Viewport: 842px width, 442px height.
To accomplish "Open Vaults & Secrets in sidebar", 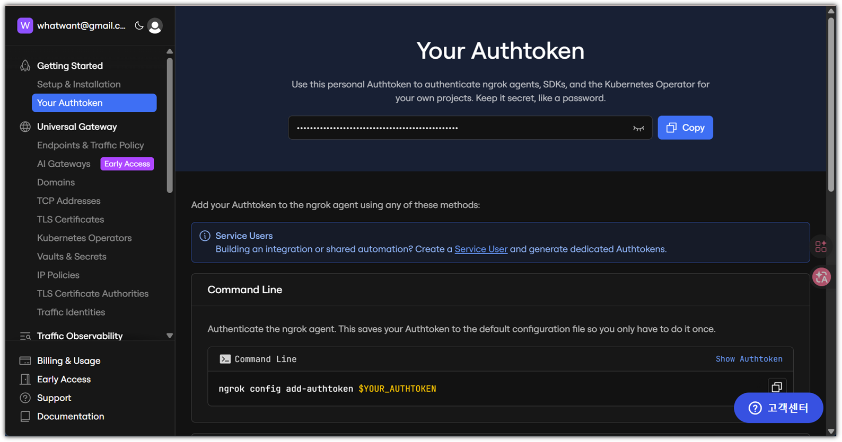I will pyautogui.click(x=72, y=256).
